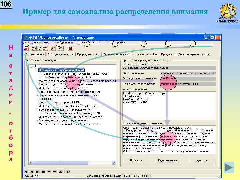Click the toolbar icon right of red arrow
Screen dimensions: 240x180
point(34,49)
